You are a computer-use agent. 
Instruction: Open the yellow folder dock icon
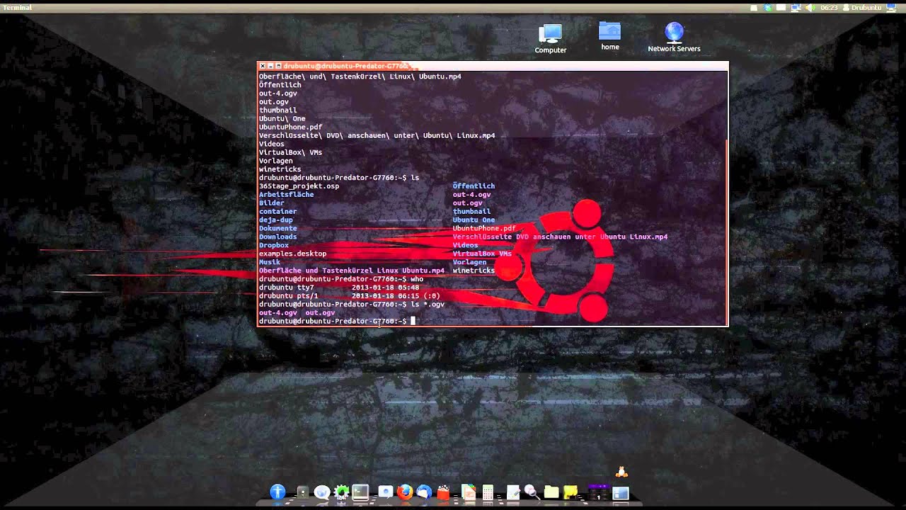point(551,492)
